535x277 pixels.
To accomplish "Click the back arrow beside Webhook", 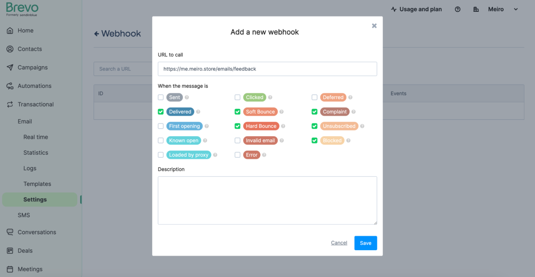I will click(x=96, y=34).
